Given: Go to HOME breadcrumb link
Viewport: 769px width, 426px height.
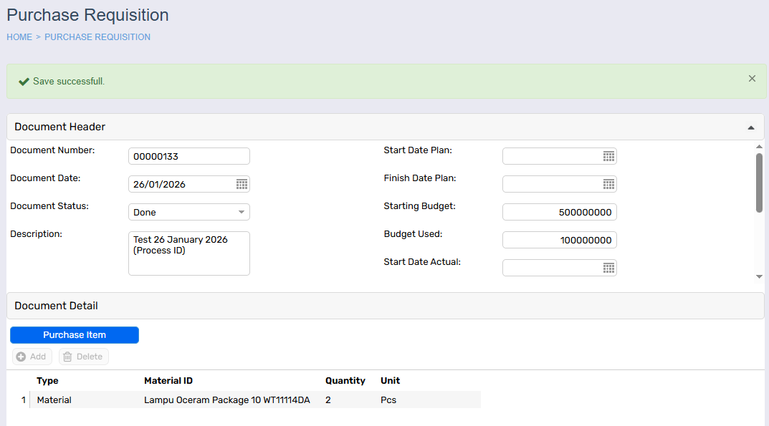Looking at the screenshot, I should coord(19,37).
